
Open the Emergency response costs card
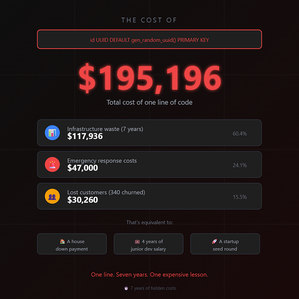(149, 164)
